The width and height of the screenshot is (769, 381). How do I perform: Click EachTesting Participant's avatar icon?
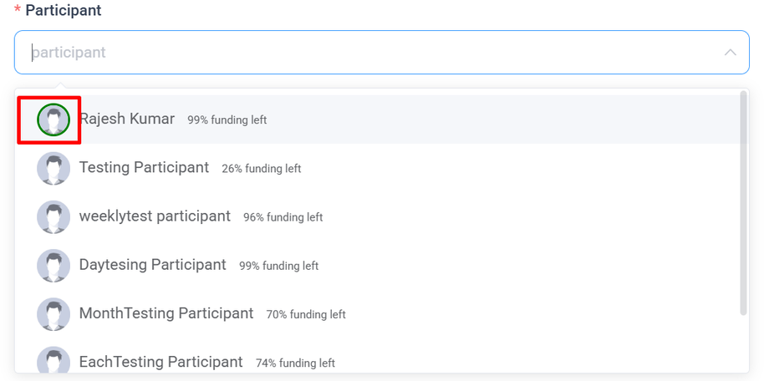point(53,361)
